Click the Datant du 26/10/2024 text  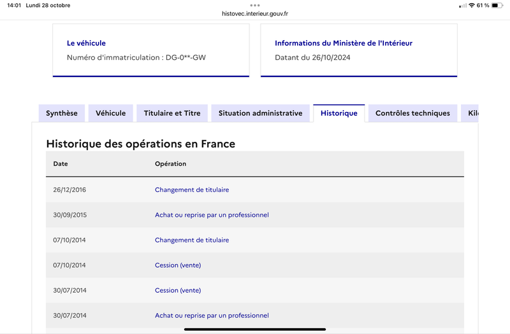(312, 57)
